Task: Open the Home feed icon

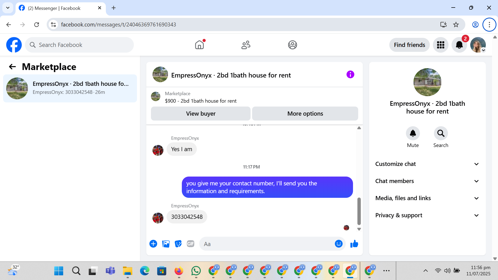Action: tap(199, 45)
